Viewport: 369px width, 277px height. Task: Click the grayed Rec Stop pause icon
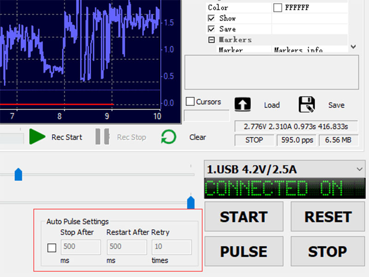pos(102,137)
